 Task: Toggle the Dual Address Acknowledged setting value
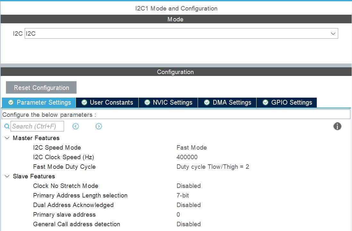click(x=189, y=205)
